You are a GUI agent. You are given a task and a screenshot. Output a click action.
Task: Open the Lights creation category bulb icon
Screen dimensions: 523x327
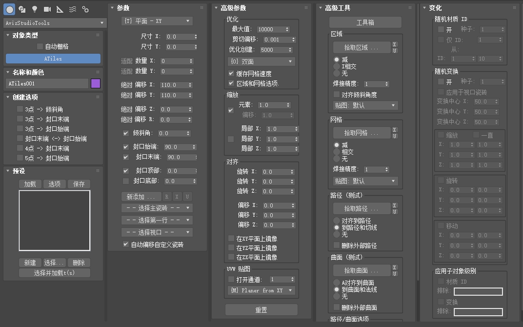click(35, 9)
